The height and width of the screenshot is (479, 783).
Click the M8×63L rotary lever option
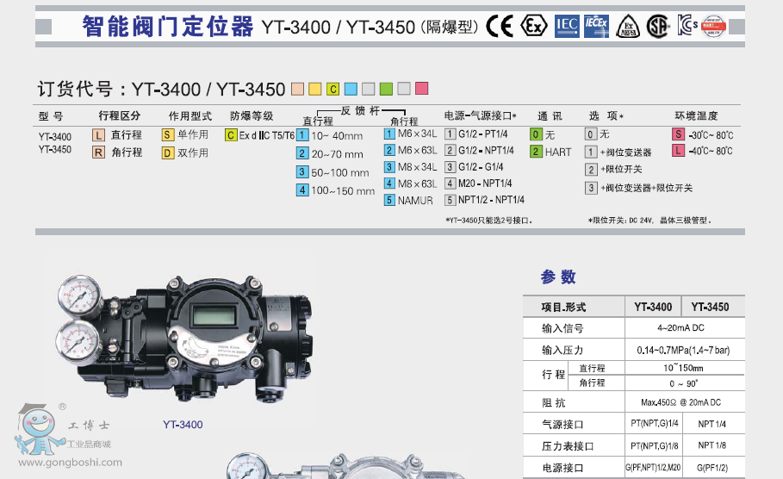point(411,184)
